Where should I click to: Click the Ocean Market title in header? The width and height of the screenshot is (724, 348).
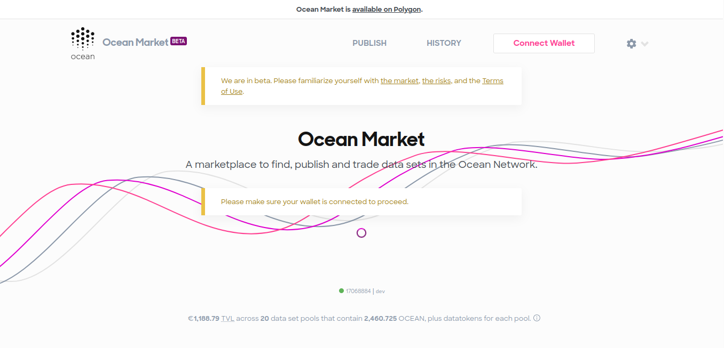(x=136, y=42)
